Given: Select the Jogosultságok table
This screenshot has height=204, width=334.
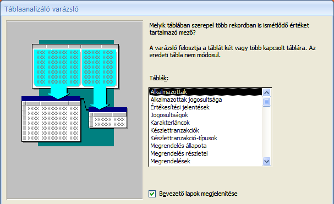Looking at the screenshot, I should [x=206, y=115].
